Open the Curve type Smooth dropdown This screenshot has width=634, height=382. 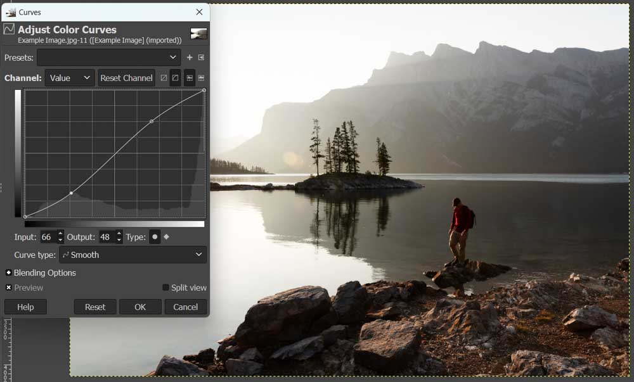[x=133, y=255]
